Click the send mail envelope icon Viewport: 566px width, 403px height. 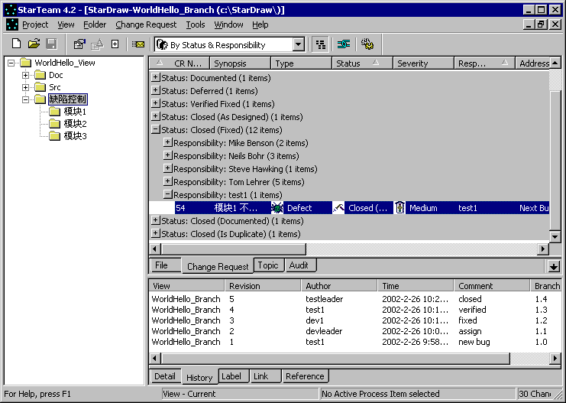[x=138, y=44]
